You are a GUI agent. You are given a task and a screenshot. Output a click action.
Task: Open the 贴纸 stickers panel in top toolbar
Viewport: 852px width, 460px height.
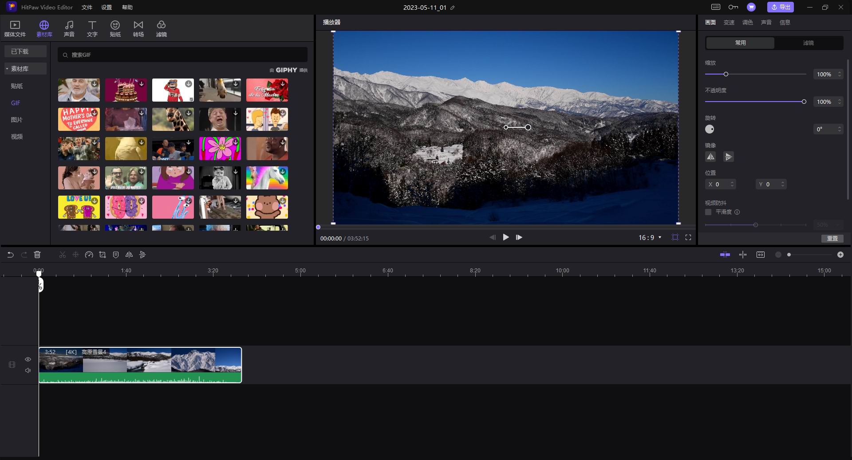[x=115, y=29]
